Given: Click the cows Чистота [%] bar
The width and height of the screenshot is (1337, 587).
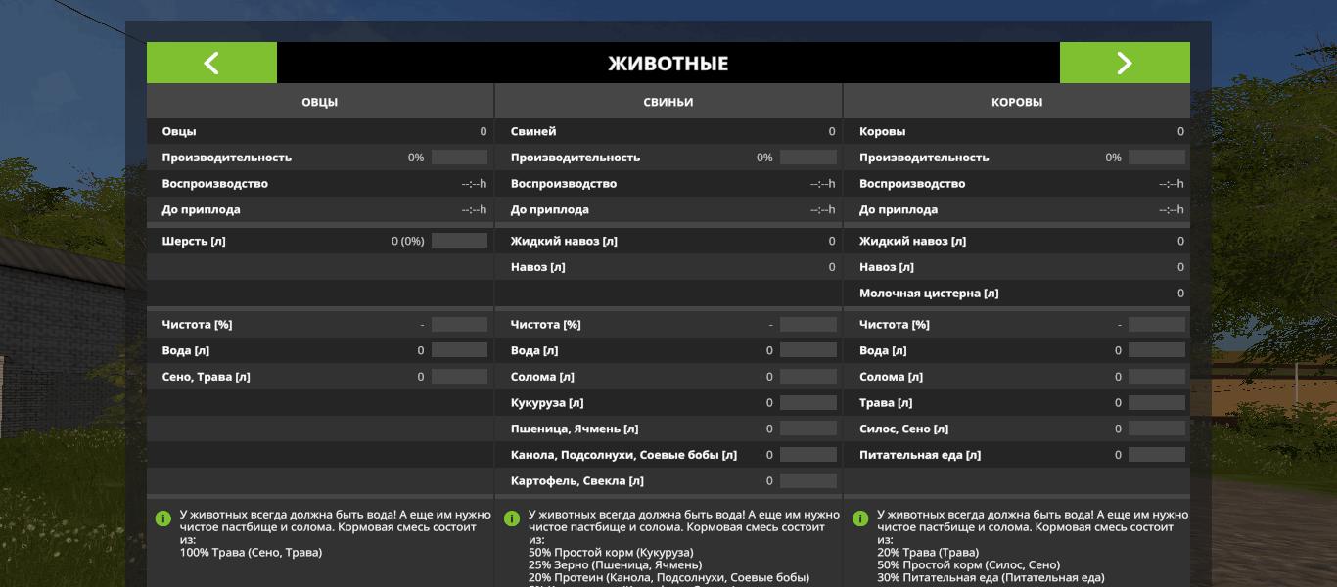Looking at the screenshot, I should click(1156, 325).
